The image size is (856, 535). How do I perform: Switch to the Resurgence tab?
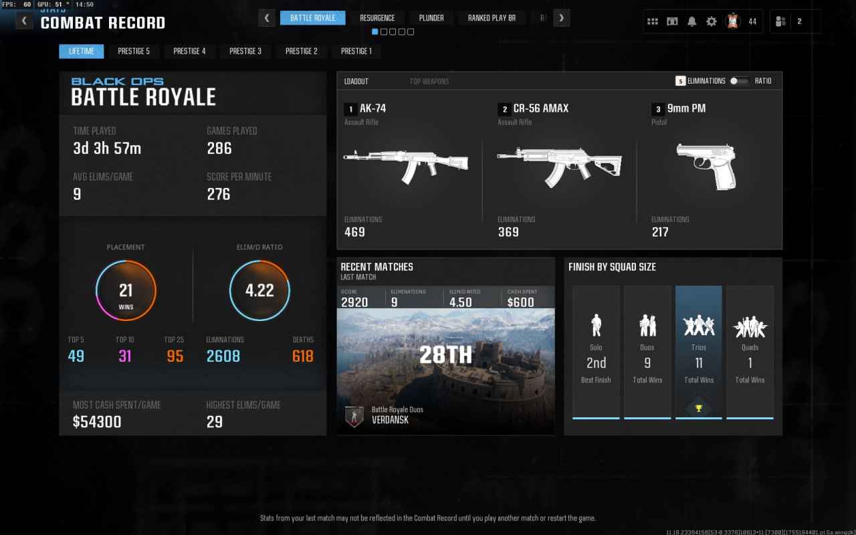[377, 18]
